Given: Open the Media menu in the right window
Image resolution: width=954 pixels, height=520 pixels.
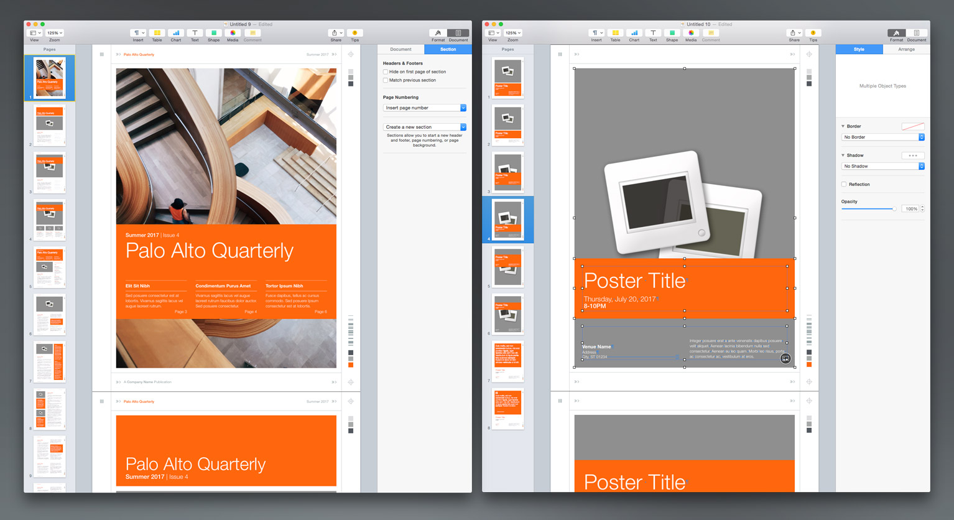Looking at the screenshot, I should point(691,33).
